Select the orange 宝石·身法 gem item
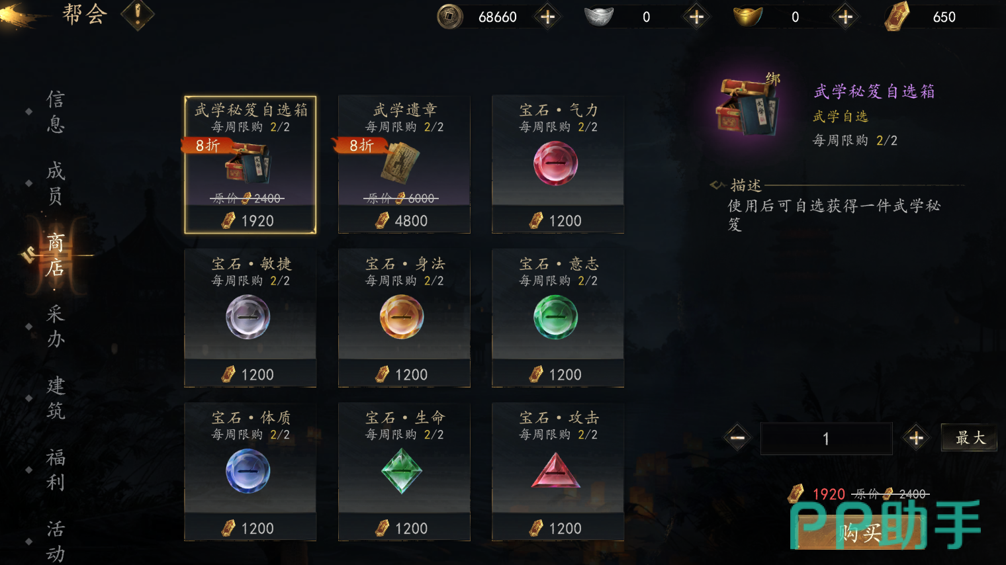 404,318
